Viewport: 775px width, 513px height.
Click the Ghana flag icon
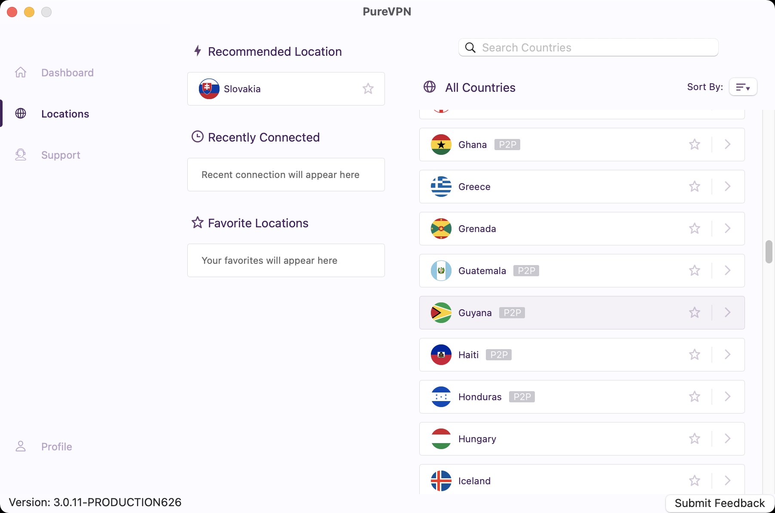[441, 145]
